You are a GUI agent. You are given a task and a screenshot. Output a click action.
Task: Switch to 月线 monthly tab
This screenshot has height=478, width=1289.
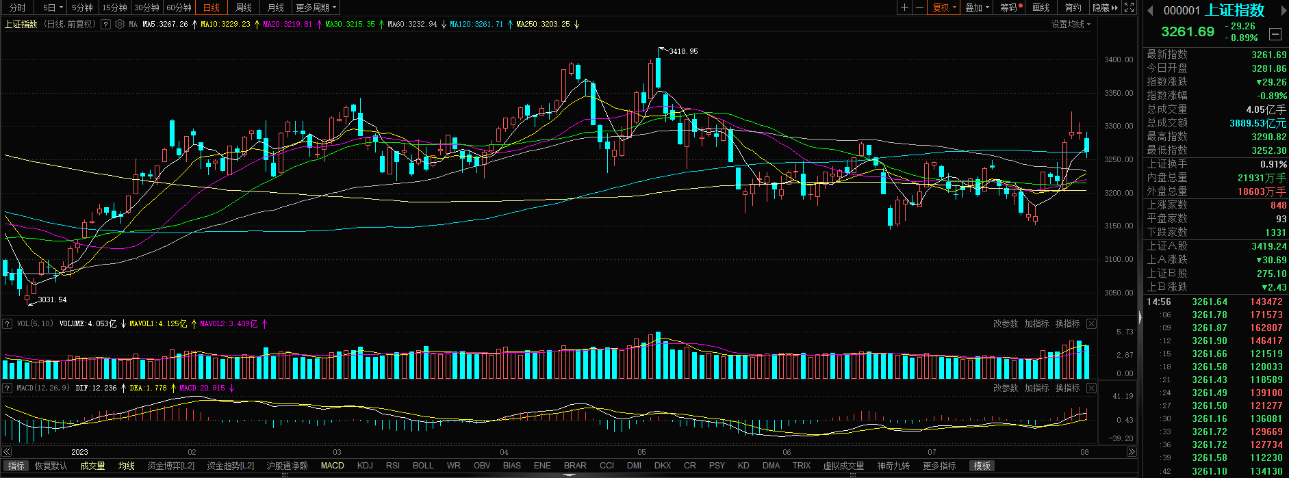(275, 8)
